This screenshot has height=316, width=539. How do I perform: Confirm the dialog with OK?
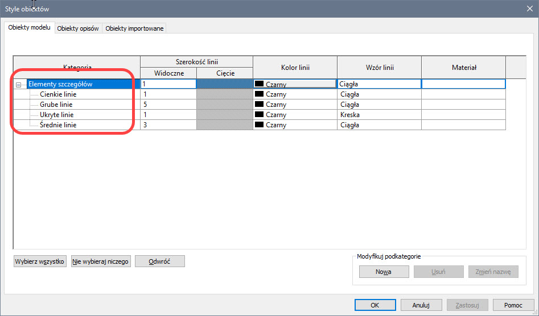click(375, 305)
